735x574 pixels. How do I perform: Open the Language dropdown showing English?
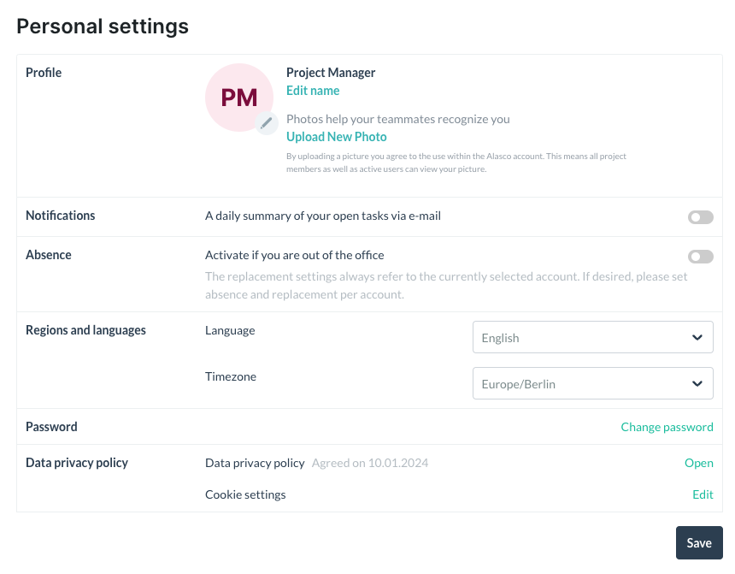(x=592, y=338)
